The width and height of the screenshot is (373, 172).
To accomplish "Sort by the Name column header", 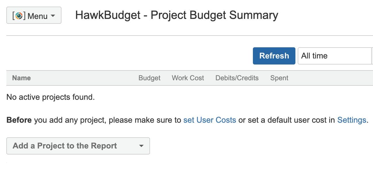I will (22, 78).
